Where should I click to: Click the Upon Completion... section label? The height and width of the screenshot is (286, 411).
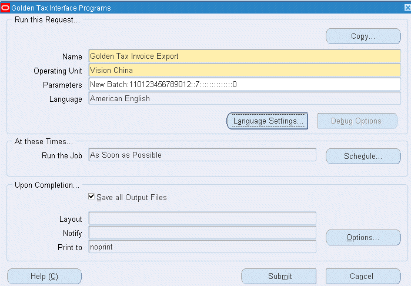[x=47, y=185]
